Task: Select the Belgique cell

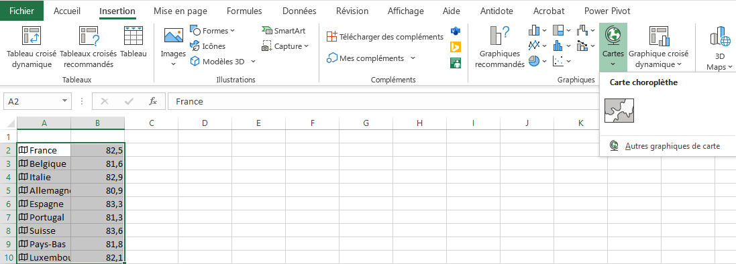Action: point(44,163)
